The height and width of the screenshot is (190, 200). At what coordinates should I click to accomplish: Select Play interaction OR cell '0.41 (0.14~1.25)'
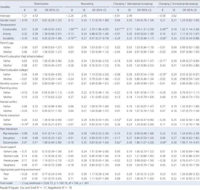(52, 133)
